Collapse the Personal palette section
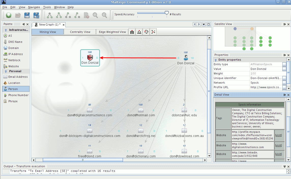The image size is (291, 179). tap(6, 71)
